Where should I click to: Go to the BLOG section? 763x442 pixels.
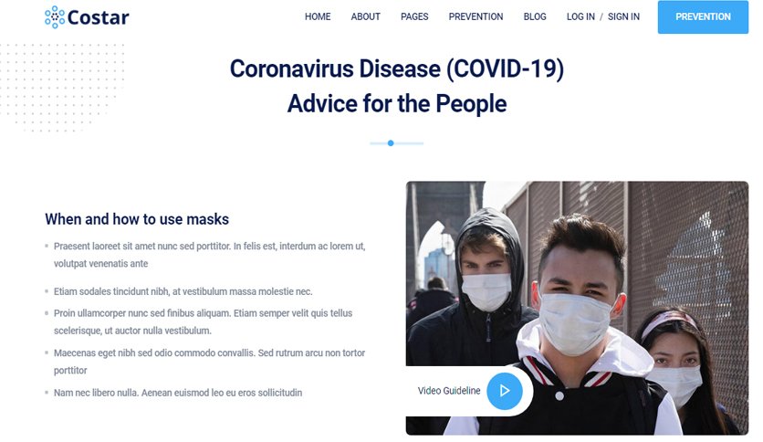[x=535, y=16]
